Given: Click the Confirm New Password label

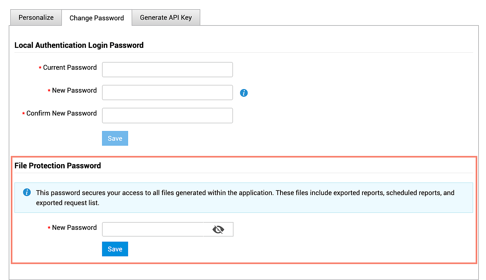Looking at the screenshot, I should [62, 113].
